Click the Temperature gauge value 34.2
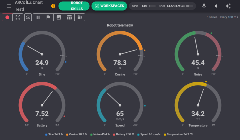The height and width of the screenshot is (140, 240). [198, 114]
